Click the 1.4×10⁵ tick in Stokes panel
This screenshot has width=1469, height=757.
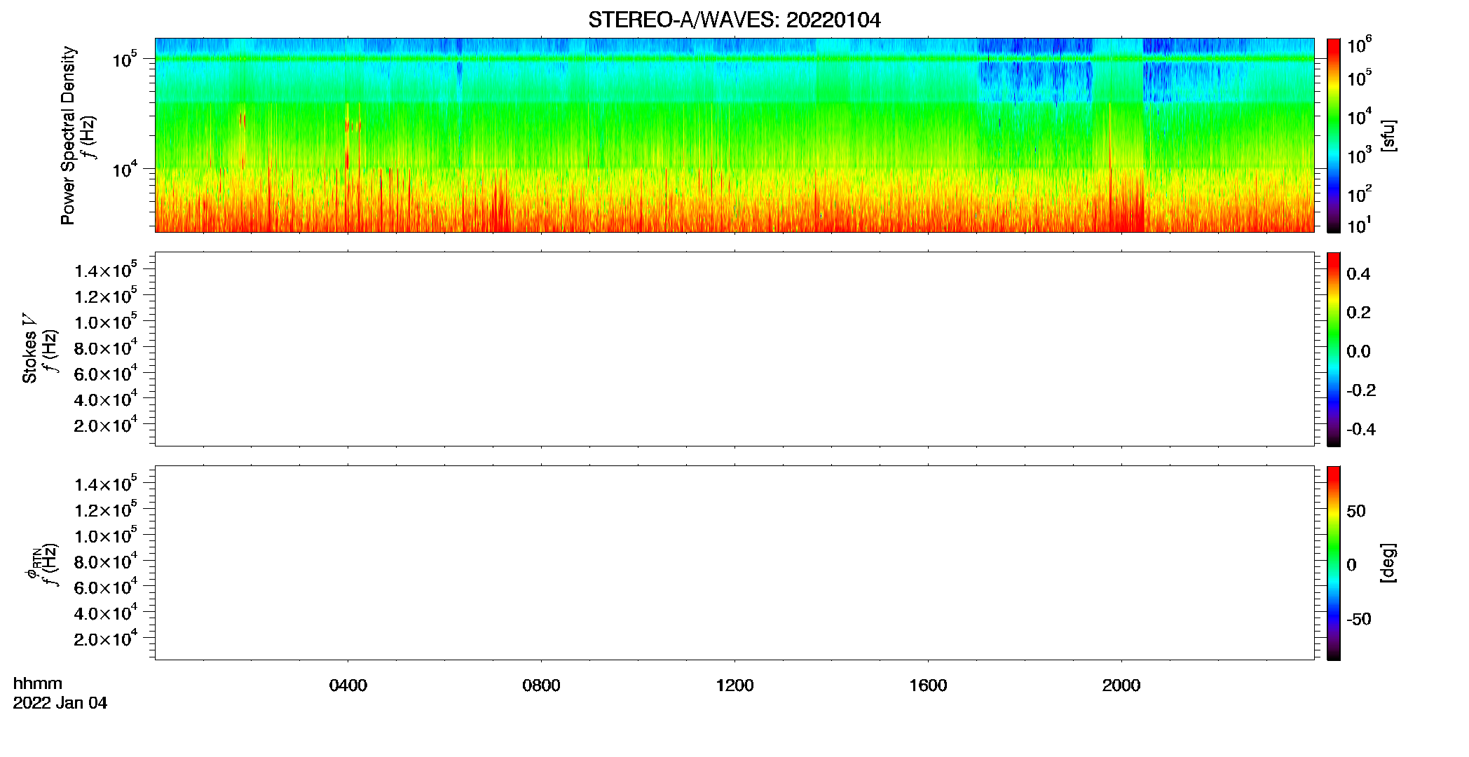click(x=105, y=271)
